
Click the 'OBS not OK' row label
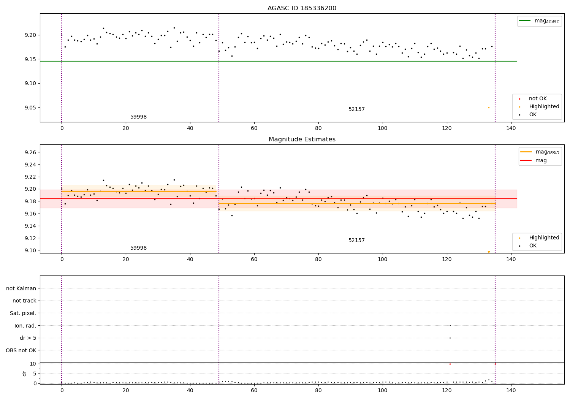coord(21,350)
